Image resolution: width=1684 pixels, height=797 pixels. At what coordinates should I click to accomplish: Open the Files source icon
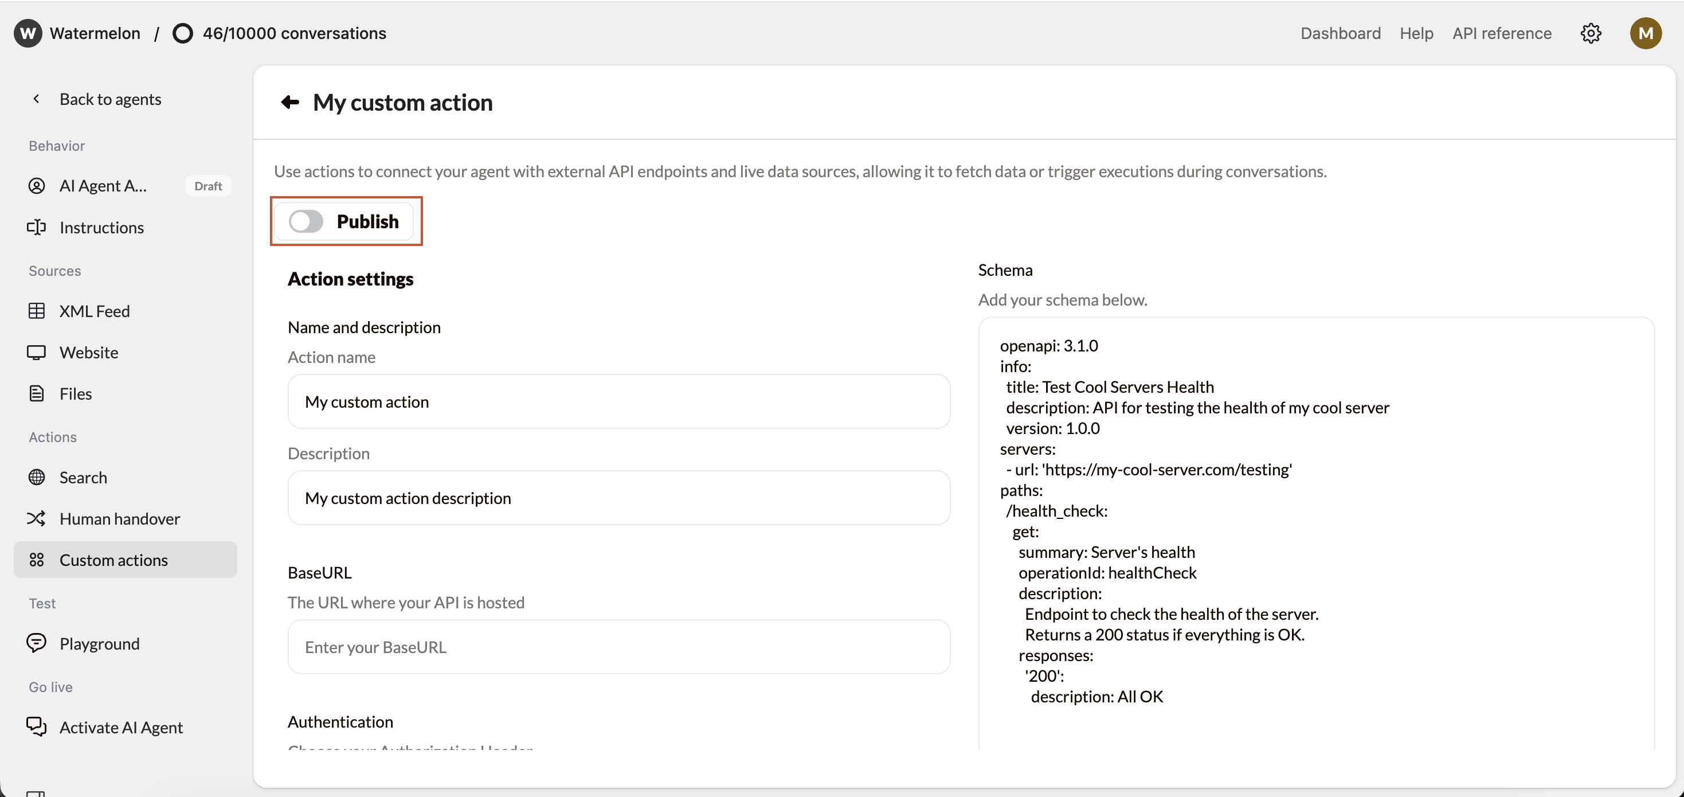point(37,393)
